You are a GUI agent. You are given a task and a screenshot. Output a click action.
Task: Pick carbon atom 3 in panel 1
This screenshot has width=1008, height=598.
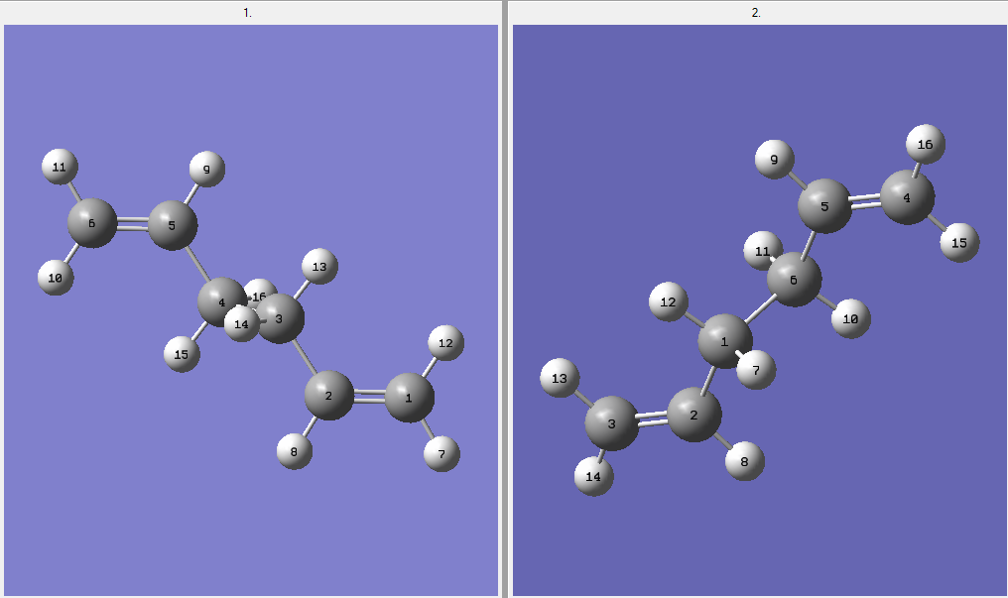(x=281, y=318)
